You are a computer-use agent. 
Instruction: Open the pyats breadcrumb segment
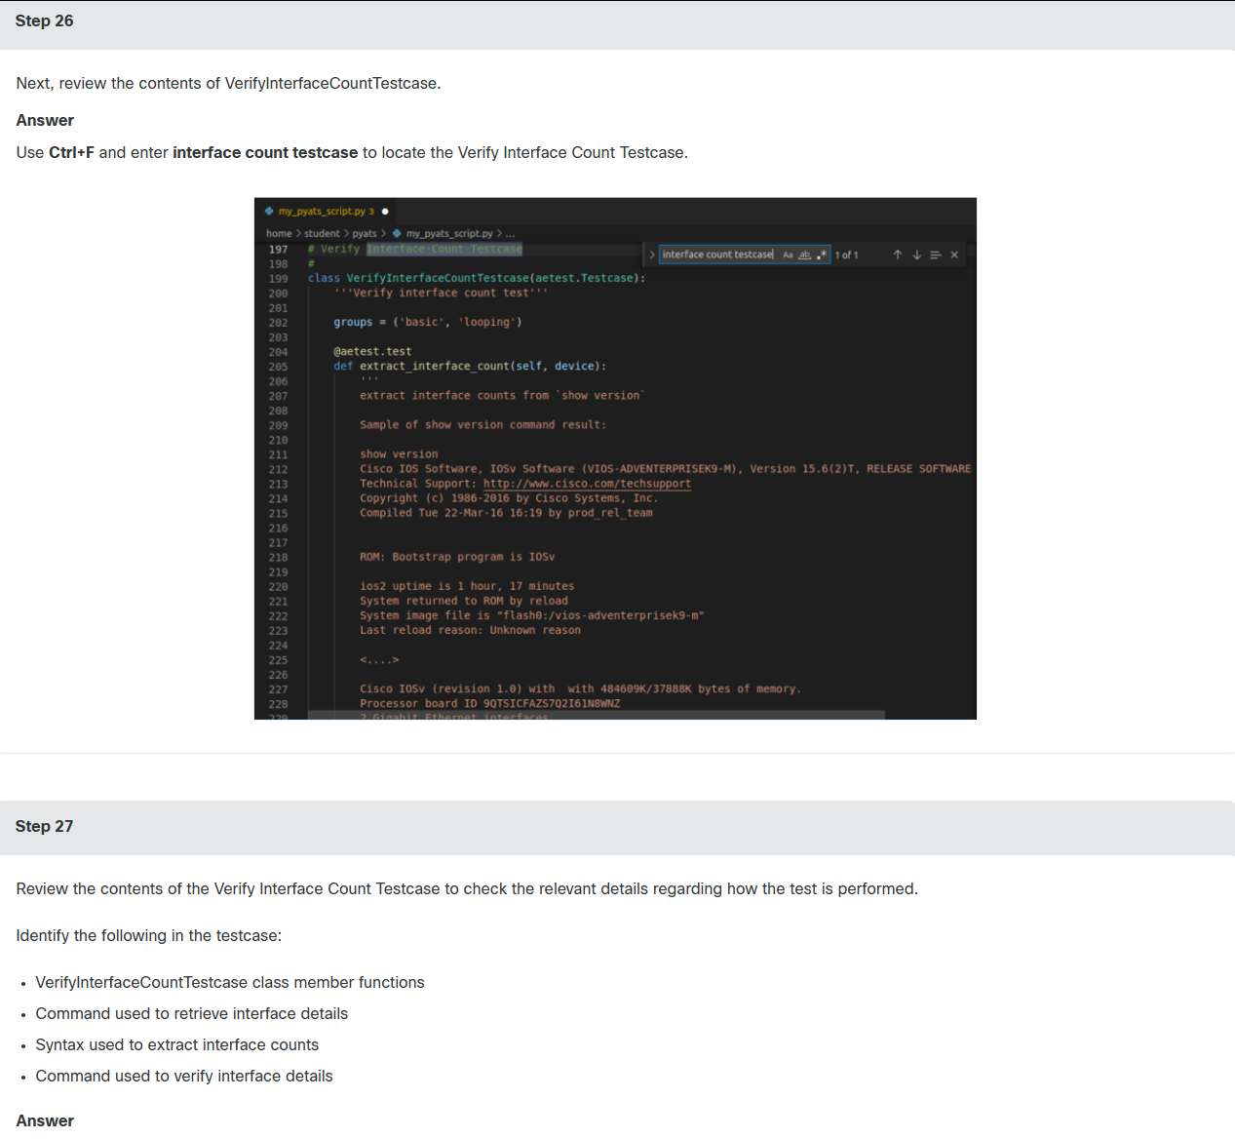(365, 233)
